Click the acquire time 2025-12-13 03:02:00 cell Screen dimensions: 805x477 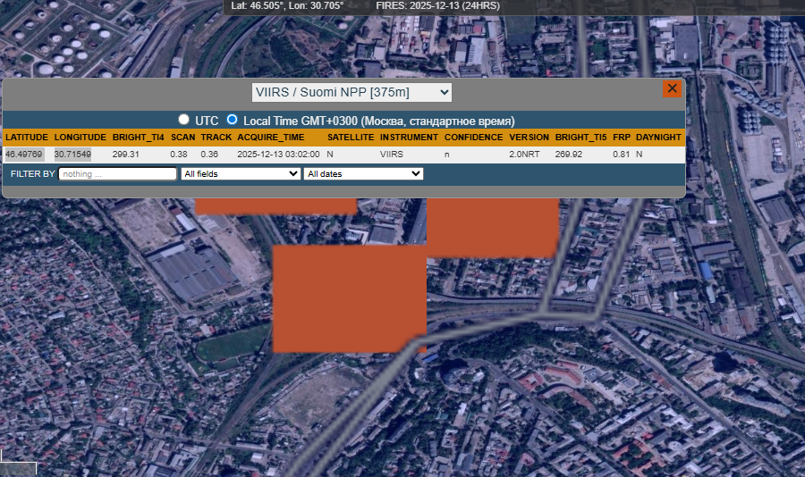pyautogui.click(x=278, y=155)
